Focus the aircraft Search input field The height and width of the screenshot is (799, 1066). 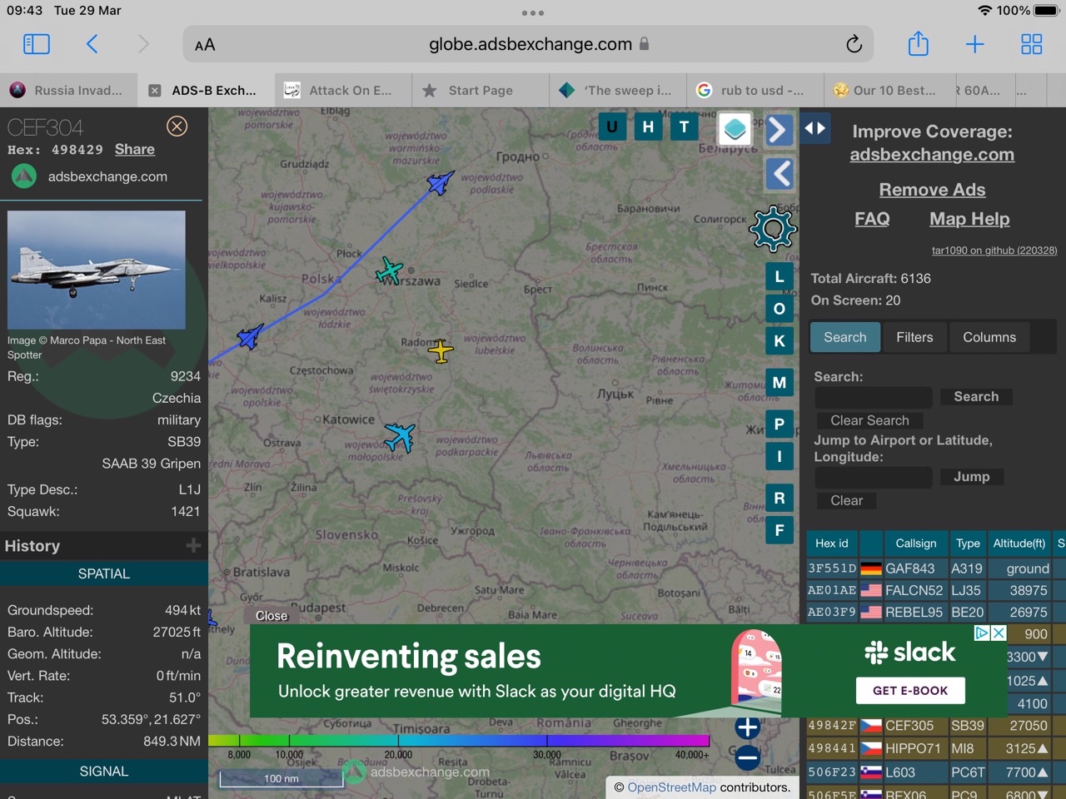click(873, 397)
